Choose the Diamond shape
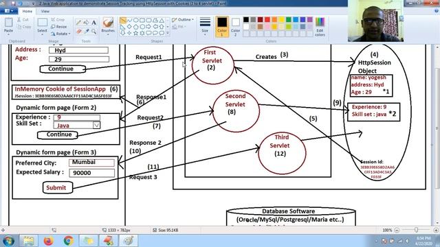Viewport: 440px width, 247px height. tap(129, 27)
